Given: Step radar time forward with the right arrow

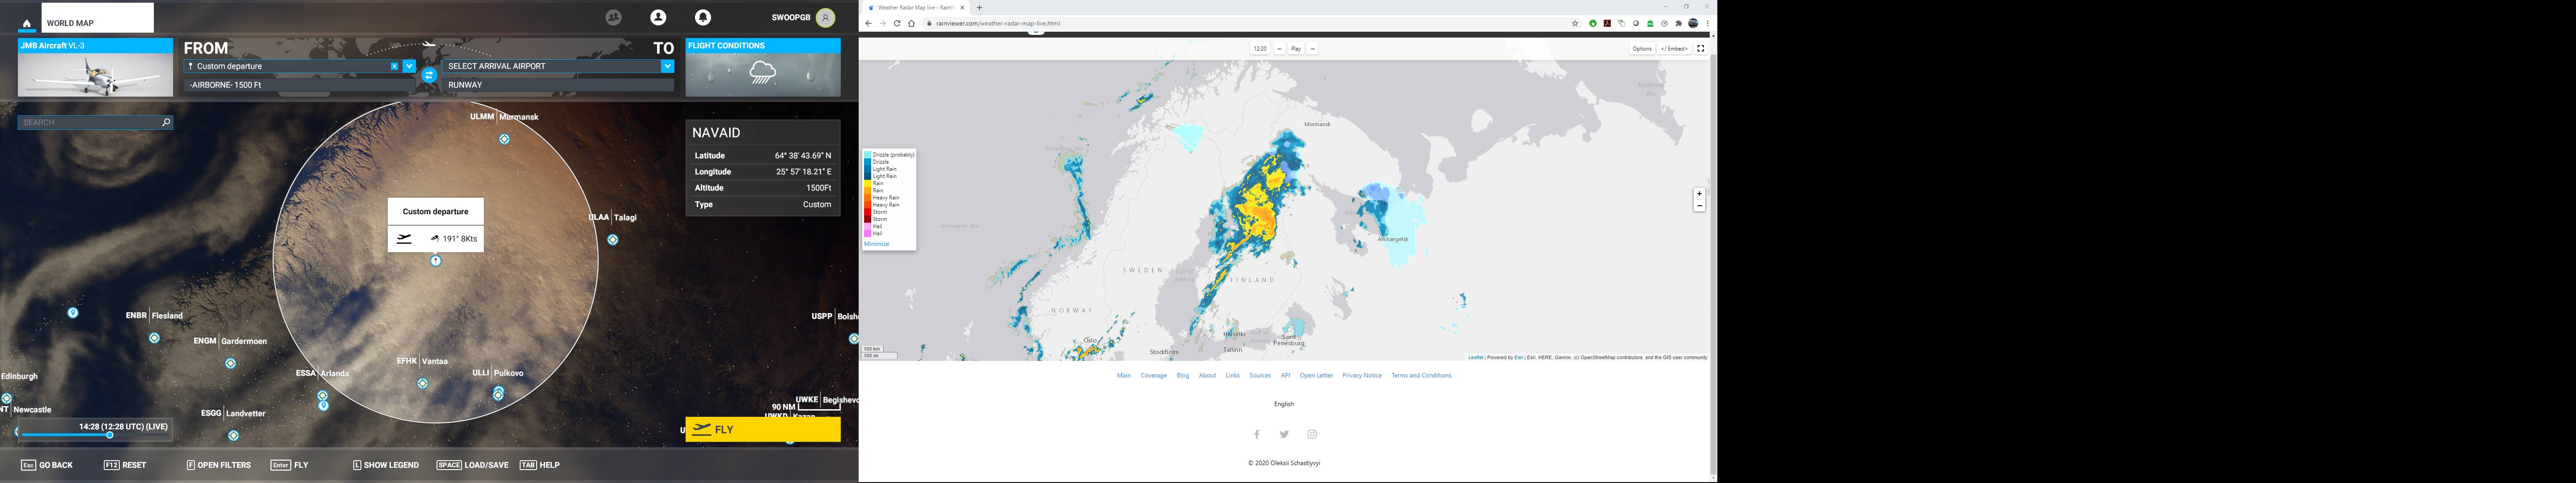Looking at the screenshot, I should [1312, 48].
